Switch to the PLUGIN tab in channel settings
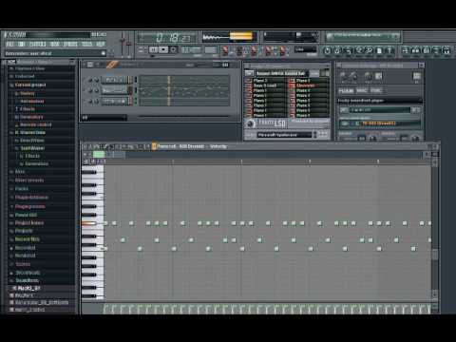Viewport: 456px width, 342px height. click(346, 91)
